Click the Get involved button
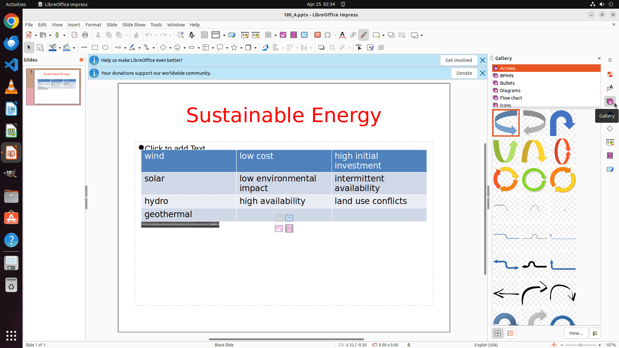619x348 pixels. click(x=458, y=60)
